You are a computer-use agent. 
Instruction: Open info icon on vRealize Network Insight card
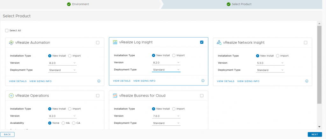[x=307, y=81]
